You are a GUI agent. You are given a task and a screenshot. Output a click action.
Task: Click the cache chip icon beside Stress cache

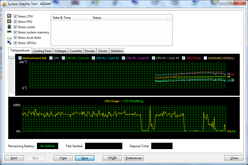(x=9, y=27)
